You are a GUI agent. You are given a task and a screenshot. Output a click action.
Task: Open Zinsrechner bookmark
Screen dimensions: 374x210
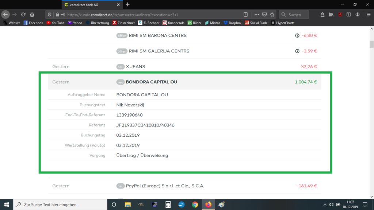pyautogui.click(x=123, y=23)
